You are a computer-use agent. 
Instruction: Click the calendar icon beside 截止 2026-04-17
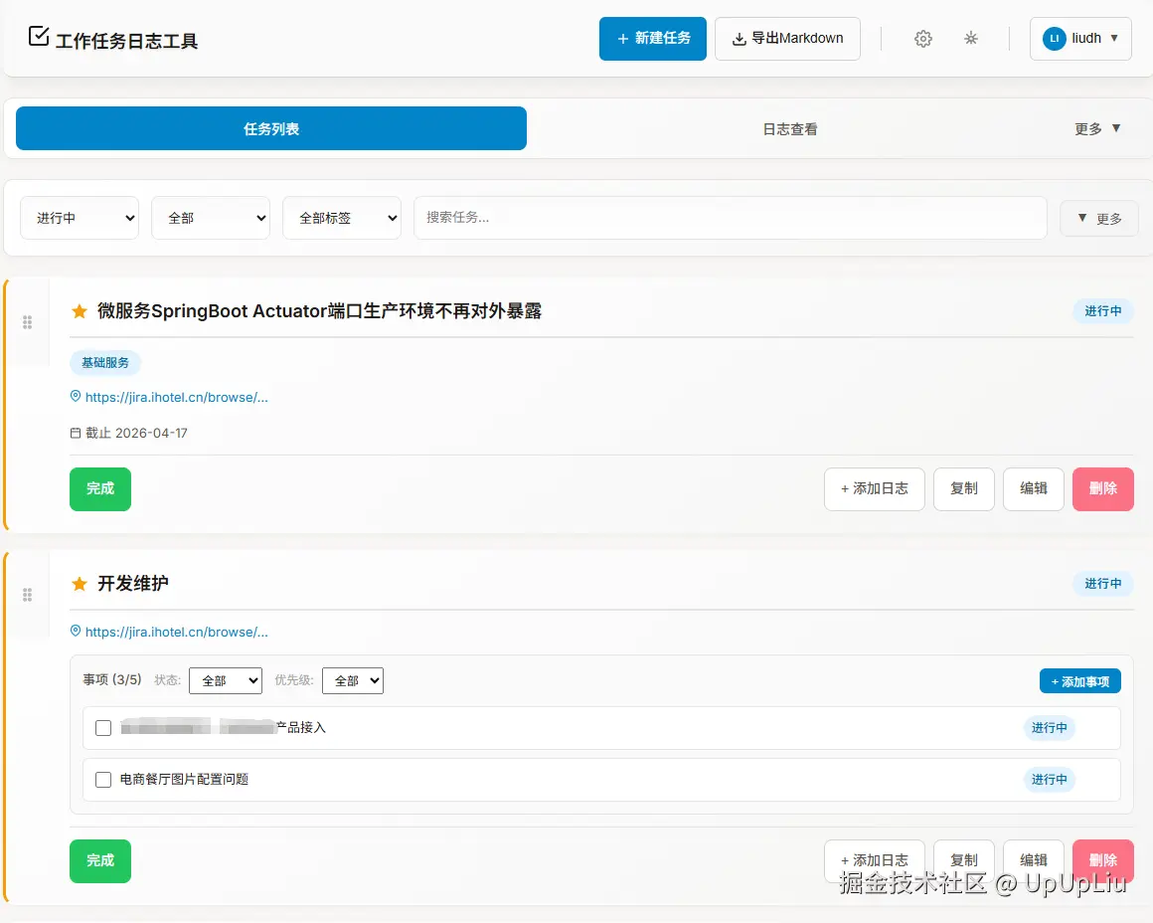point(75,433)
